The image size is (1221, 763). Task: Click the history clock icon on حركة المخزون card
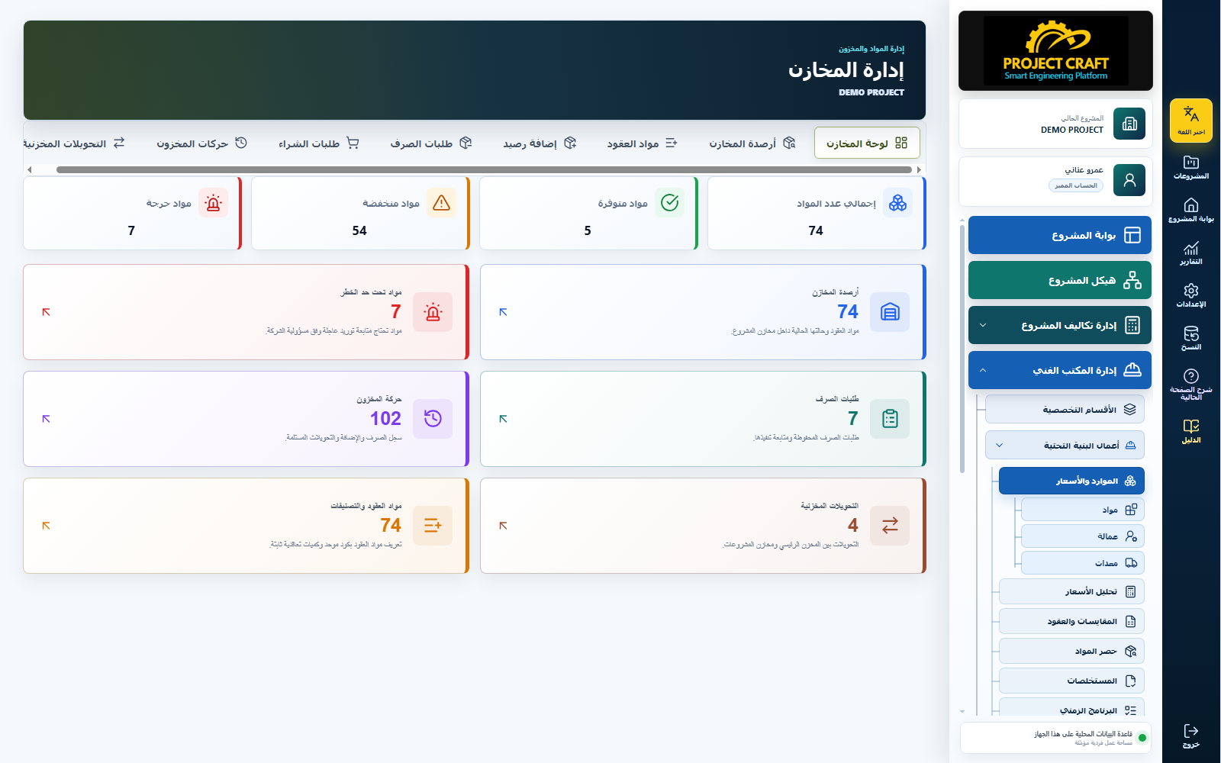pos(433,419)
